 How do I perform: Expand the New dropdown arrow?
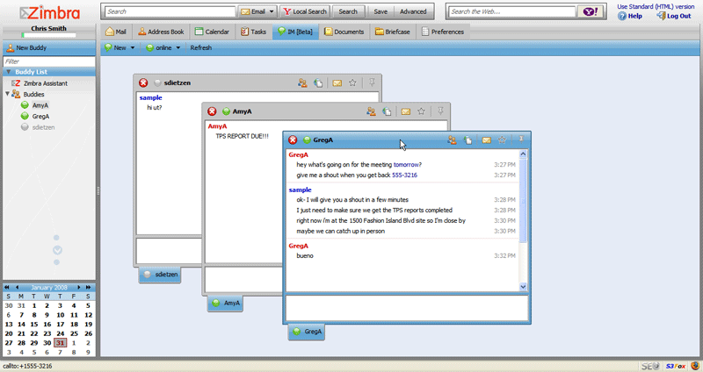pos(133,48)
